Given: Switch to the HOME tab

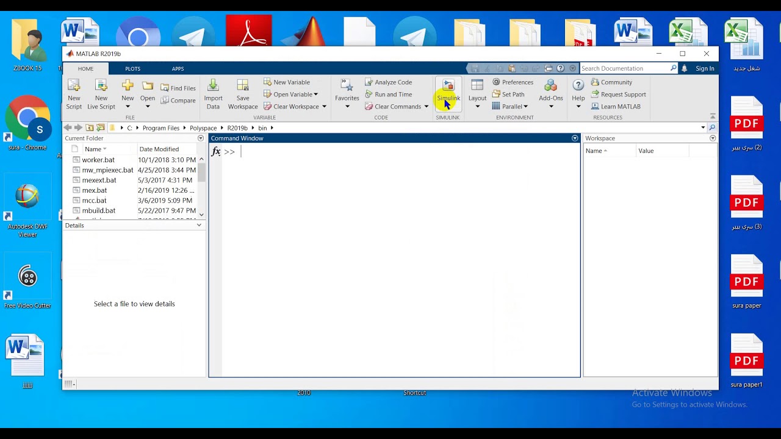Looking at the screenshot, I should coord(85,69).
